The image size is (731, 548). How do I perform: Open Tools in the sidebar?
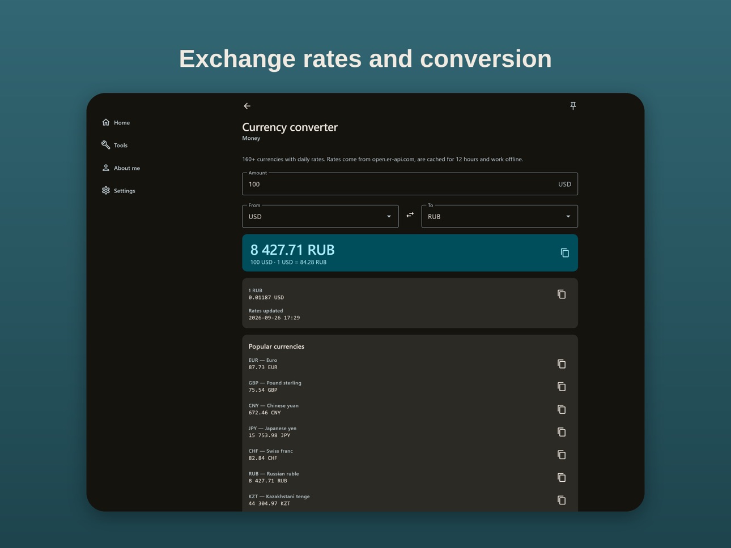click(x=115, y=145)
